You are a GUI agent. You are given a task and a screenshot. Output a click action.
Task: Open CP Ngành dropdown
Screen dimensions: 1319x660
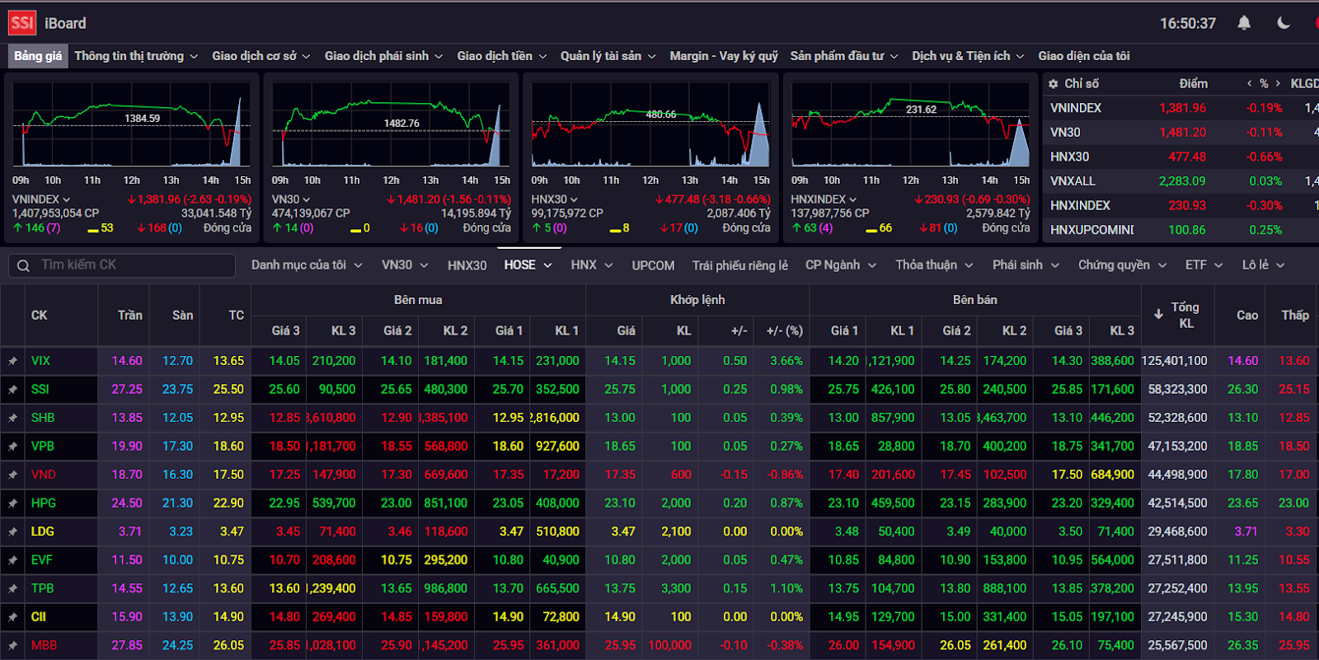coord(840,265)
